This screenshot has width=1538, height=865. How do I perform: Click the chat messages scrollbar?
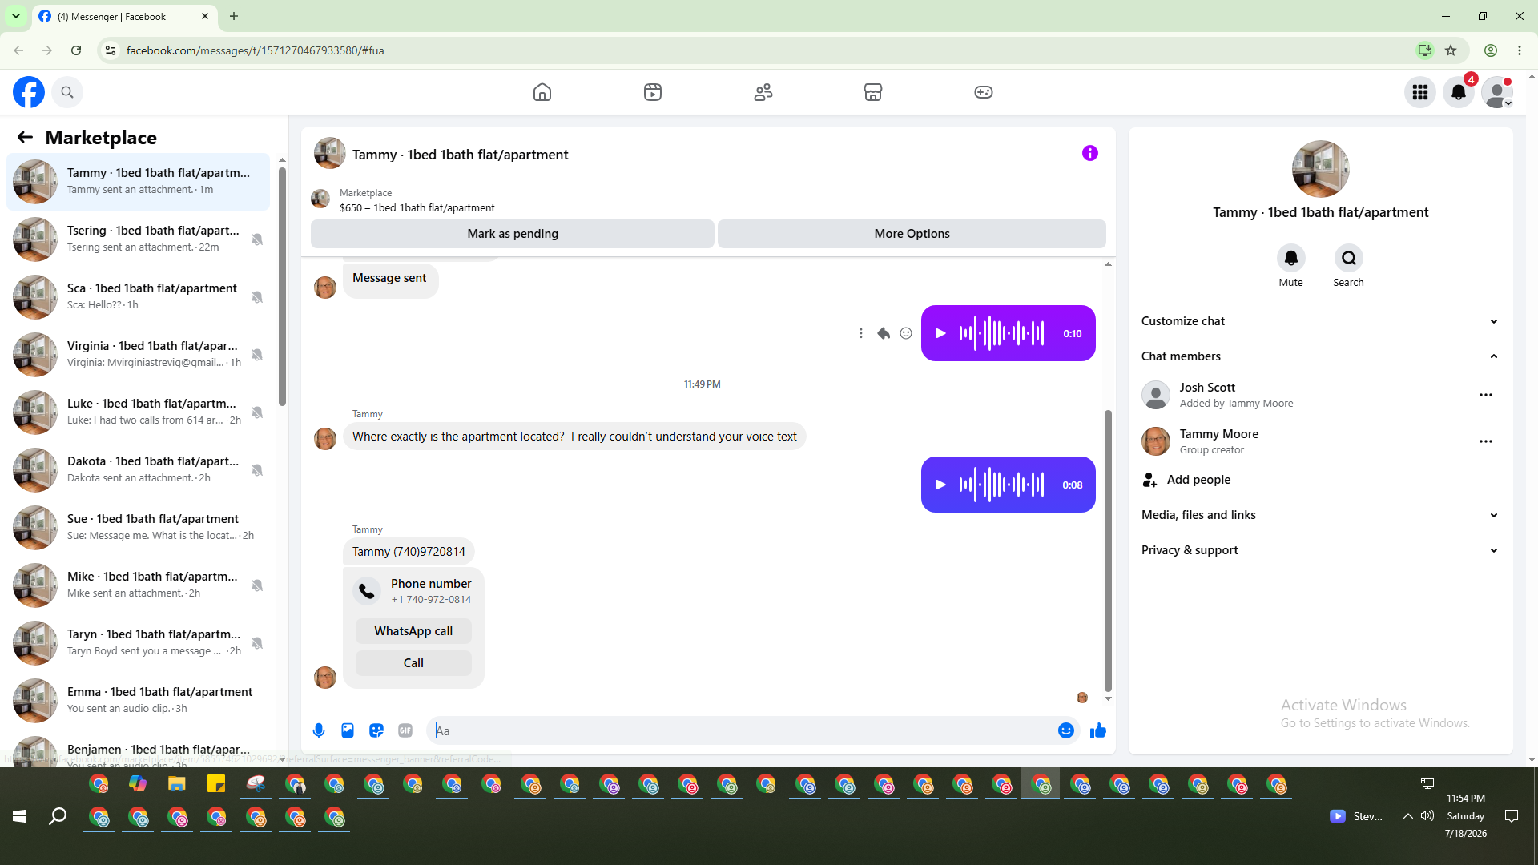pos(1108,551)
